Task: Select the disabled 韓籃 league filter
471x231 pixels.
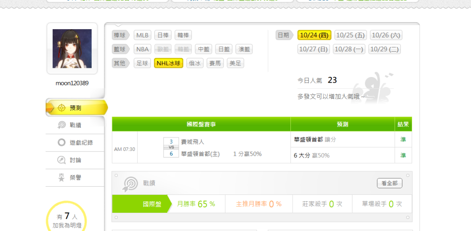Action: pyautogui.click(x=183, y=49)
